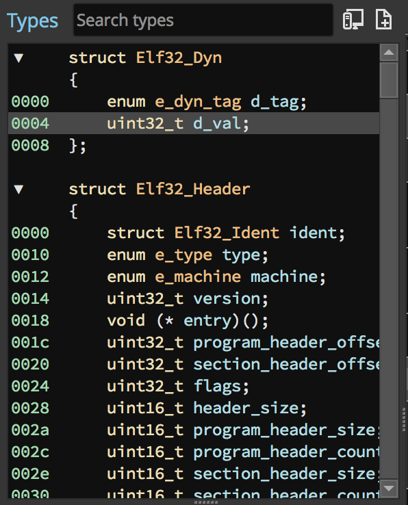
Task: Select struct Elf32_Ident ident line
Action: pos(193,233)
